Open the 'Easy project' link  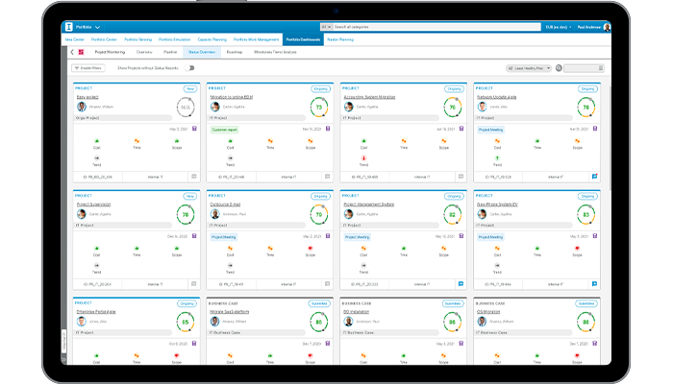tap(87, 97)
